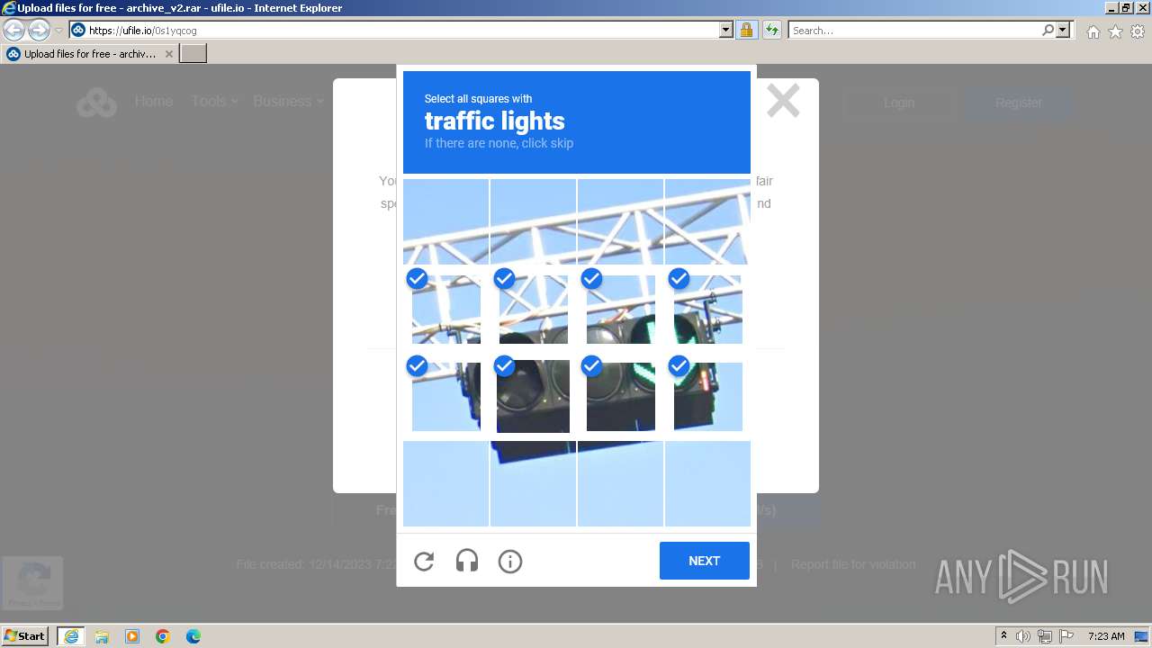
Task: Deselect second-row second captcha tile
Action: coord(533,309)
